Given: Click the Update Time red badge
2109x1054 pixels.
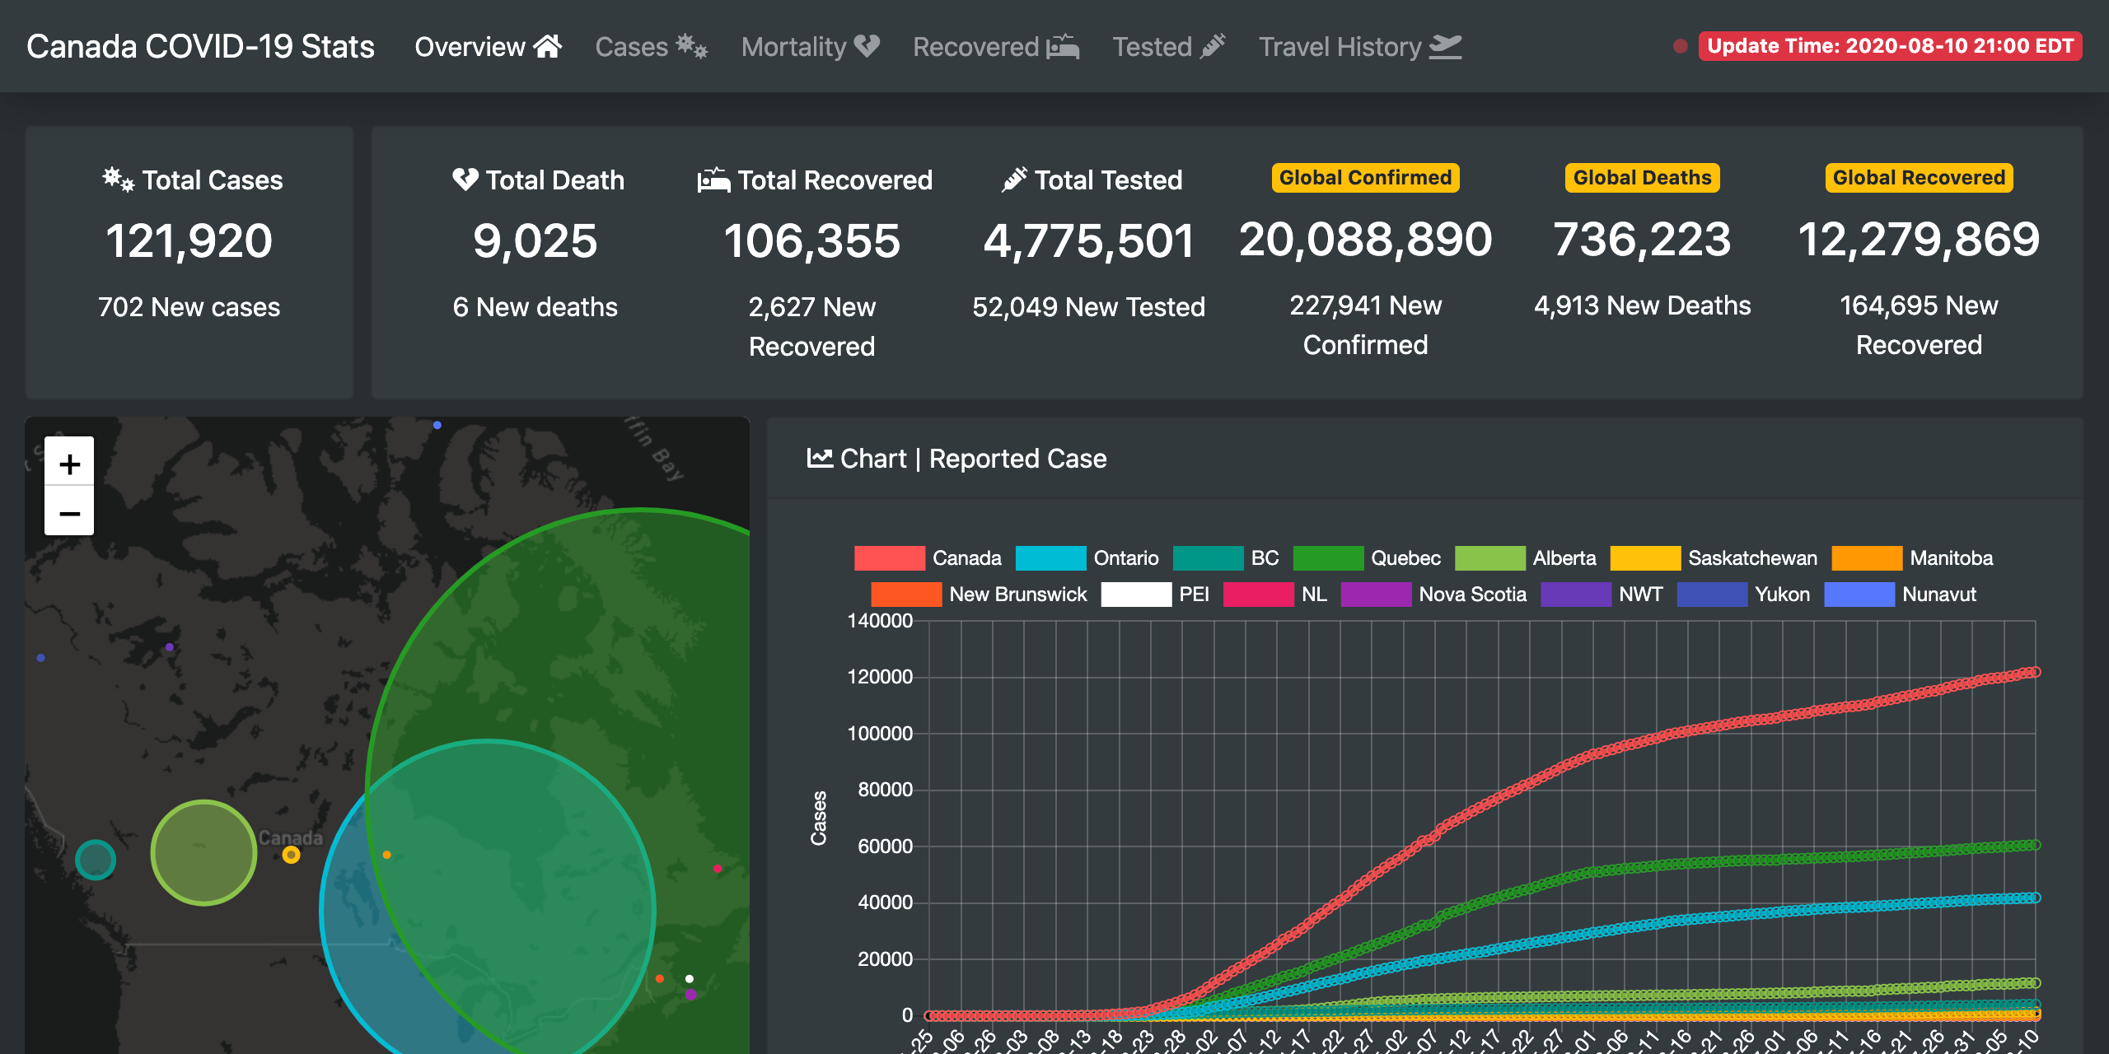Looking at the screenshot, I should pyautogui.click(x=1889, y=46).
